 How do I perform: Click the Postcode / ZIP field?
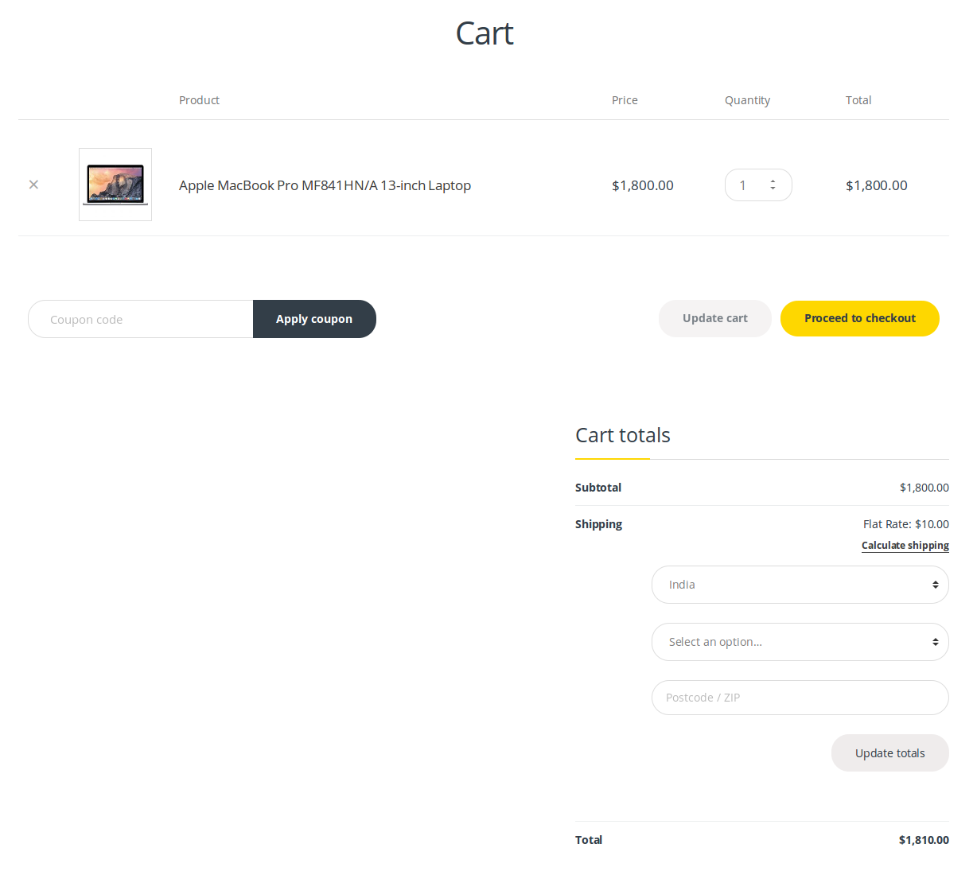pyautogui.click(x=800, y=698)
